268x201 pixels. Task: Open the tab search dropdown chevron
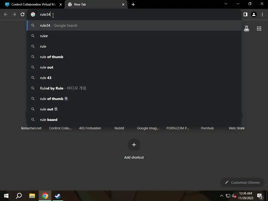click(226, 4)
